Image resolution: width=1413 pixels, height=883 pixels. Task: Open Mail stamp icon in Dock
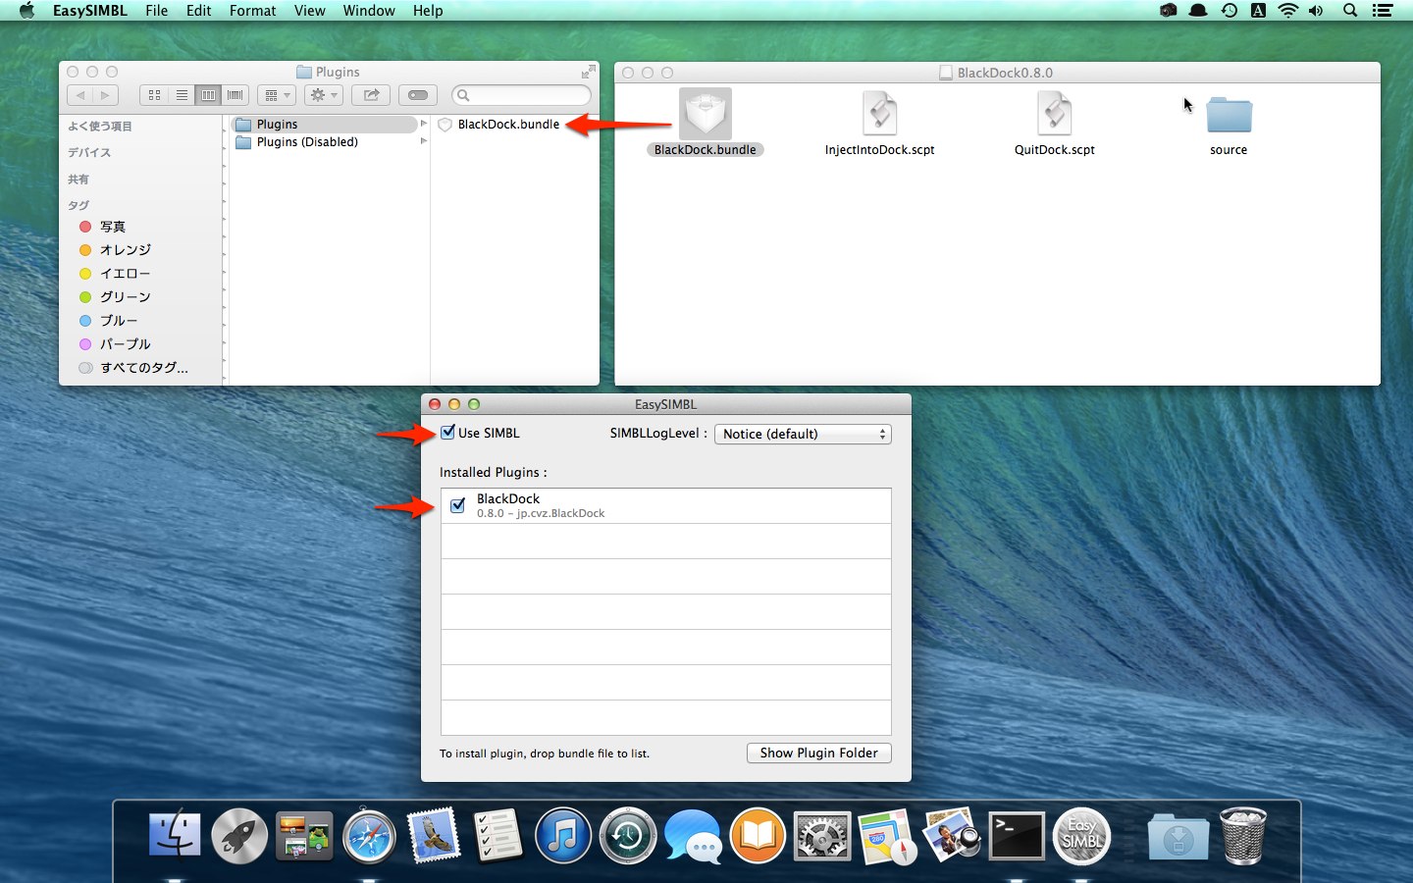point(434,836)
